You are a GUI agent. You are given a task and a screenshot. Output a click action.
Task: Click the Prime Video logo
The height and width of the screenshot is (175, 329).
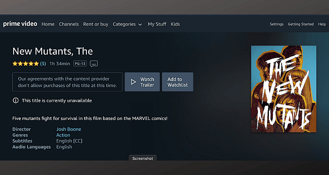(20, 24)
